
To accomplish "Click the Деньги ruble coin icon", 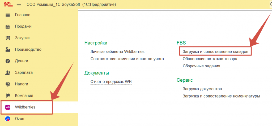I will [x=8, y=61].
